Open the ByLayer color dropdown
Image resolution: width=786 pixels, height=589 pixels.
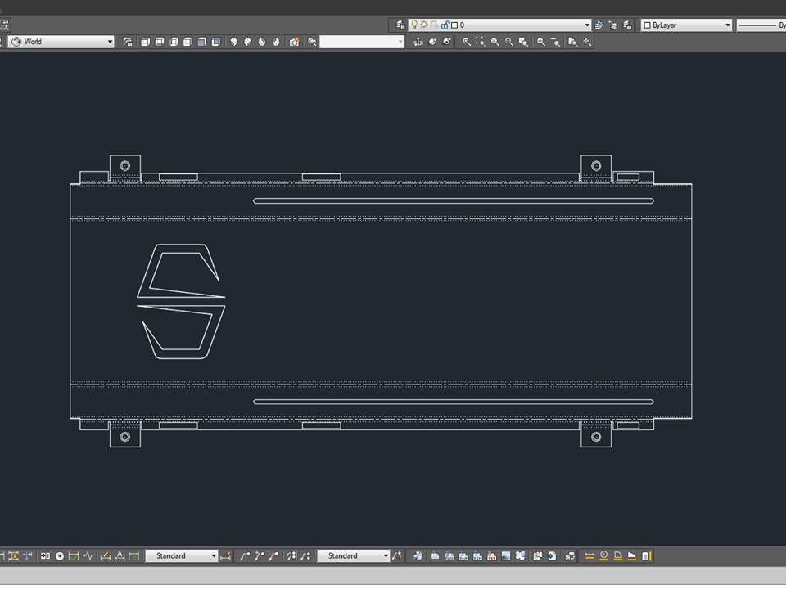pos(728,25)
